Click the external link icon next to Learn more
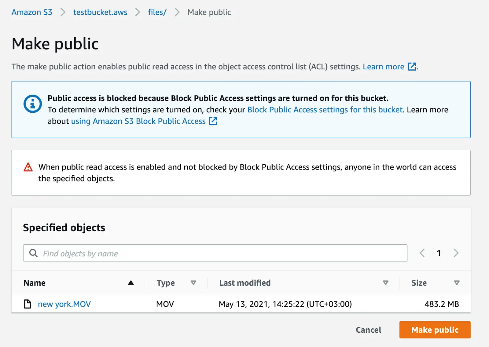Image resolution: width=489 pixels, height=347 pixels. point(412,67)
